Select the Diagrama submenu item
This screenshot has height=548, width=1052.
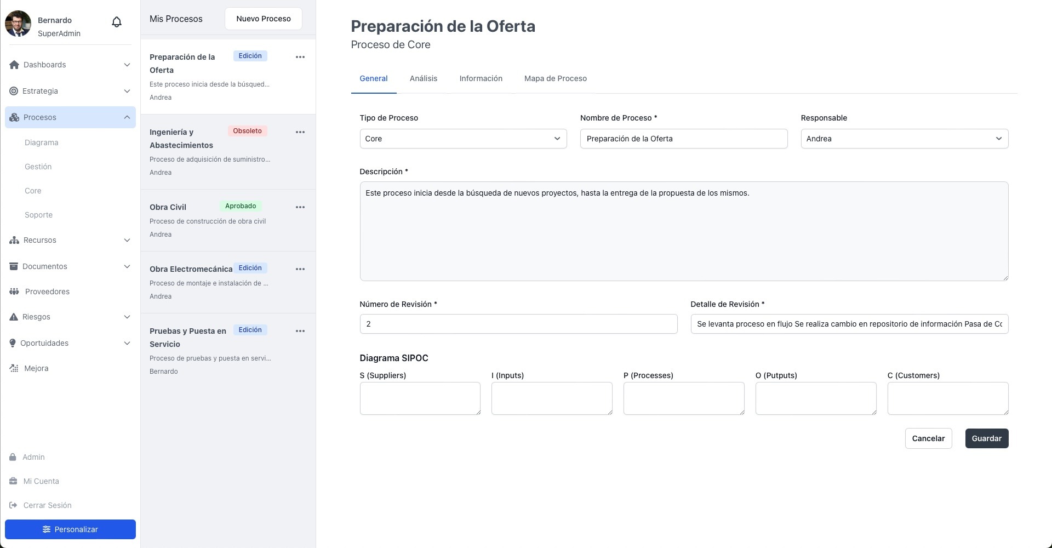click(x=42, y=142)
